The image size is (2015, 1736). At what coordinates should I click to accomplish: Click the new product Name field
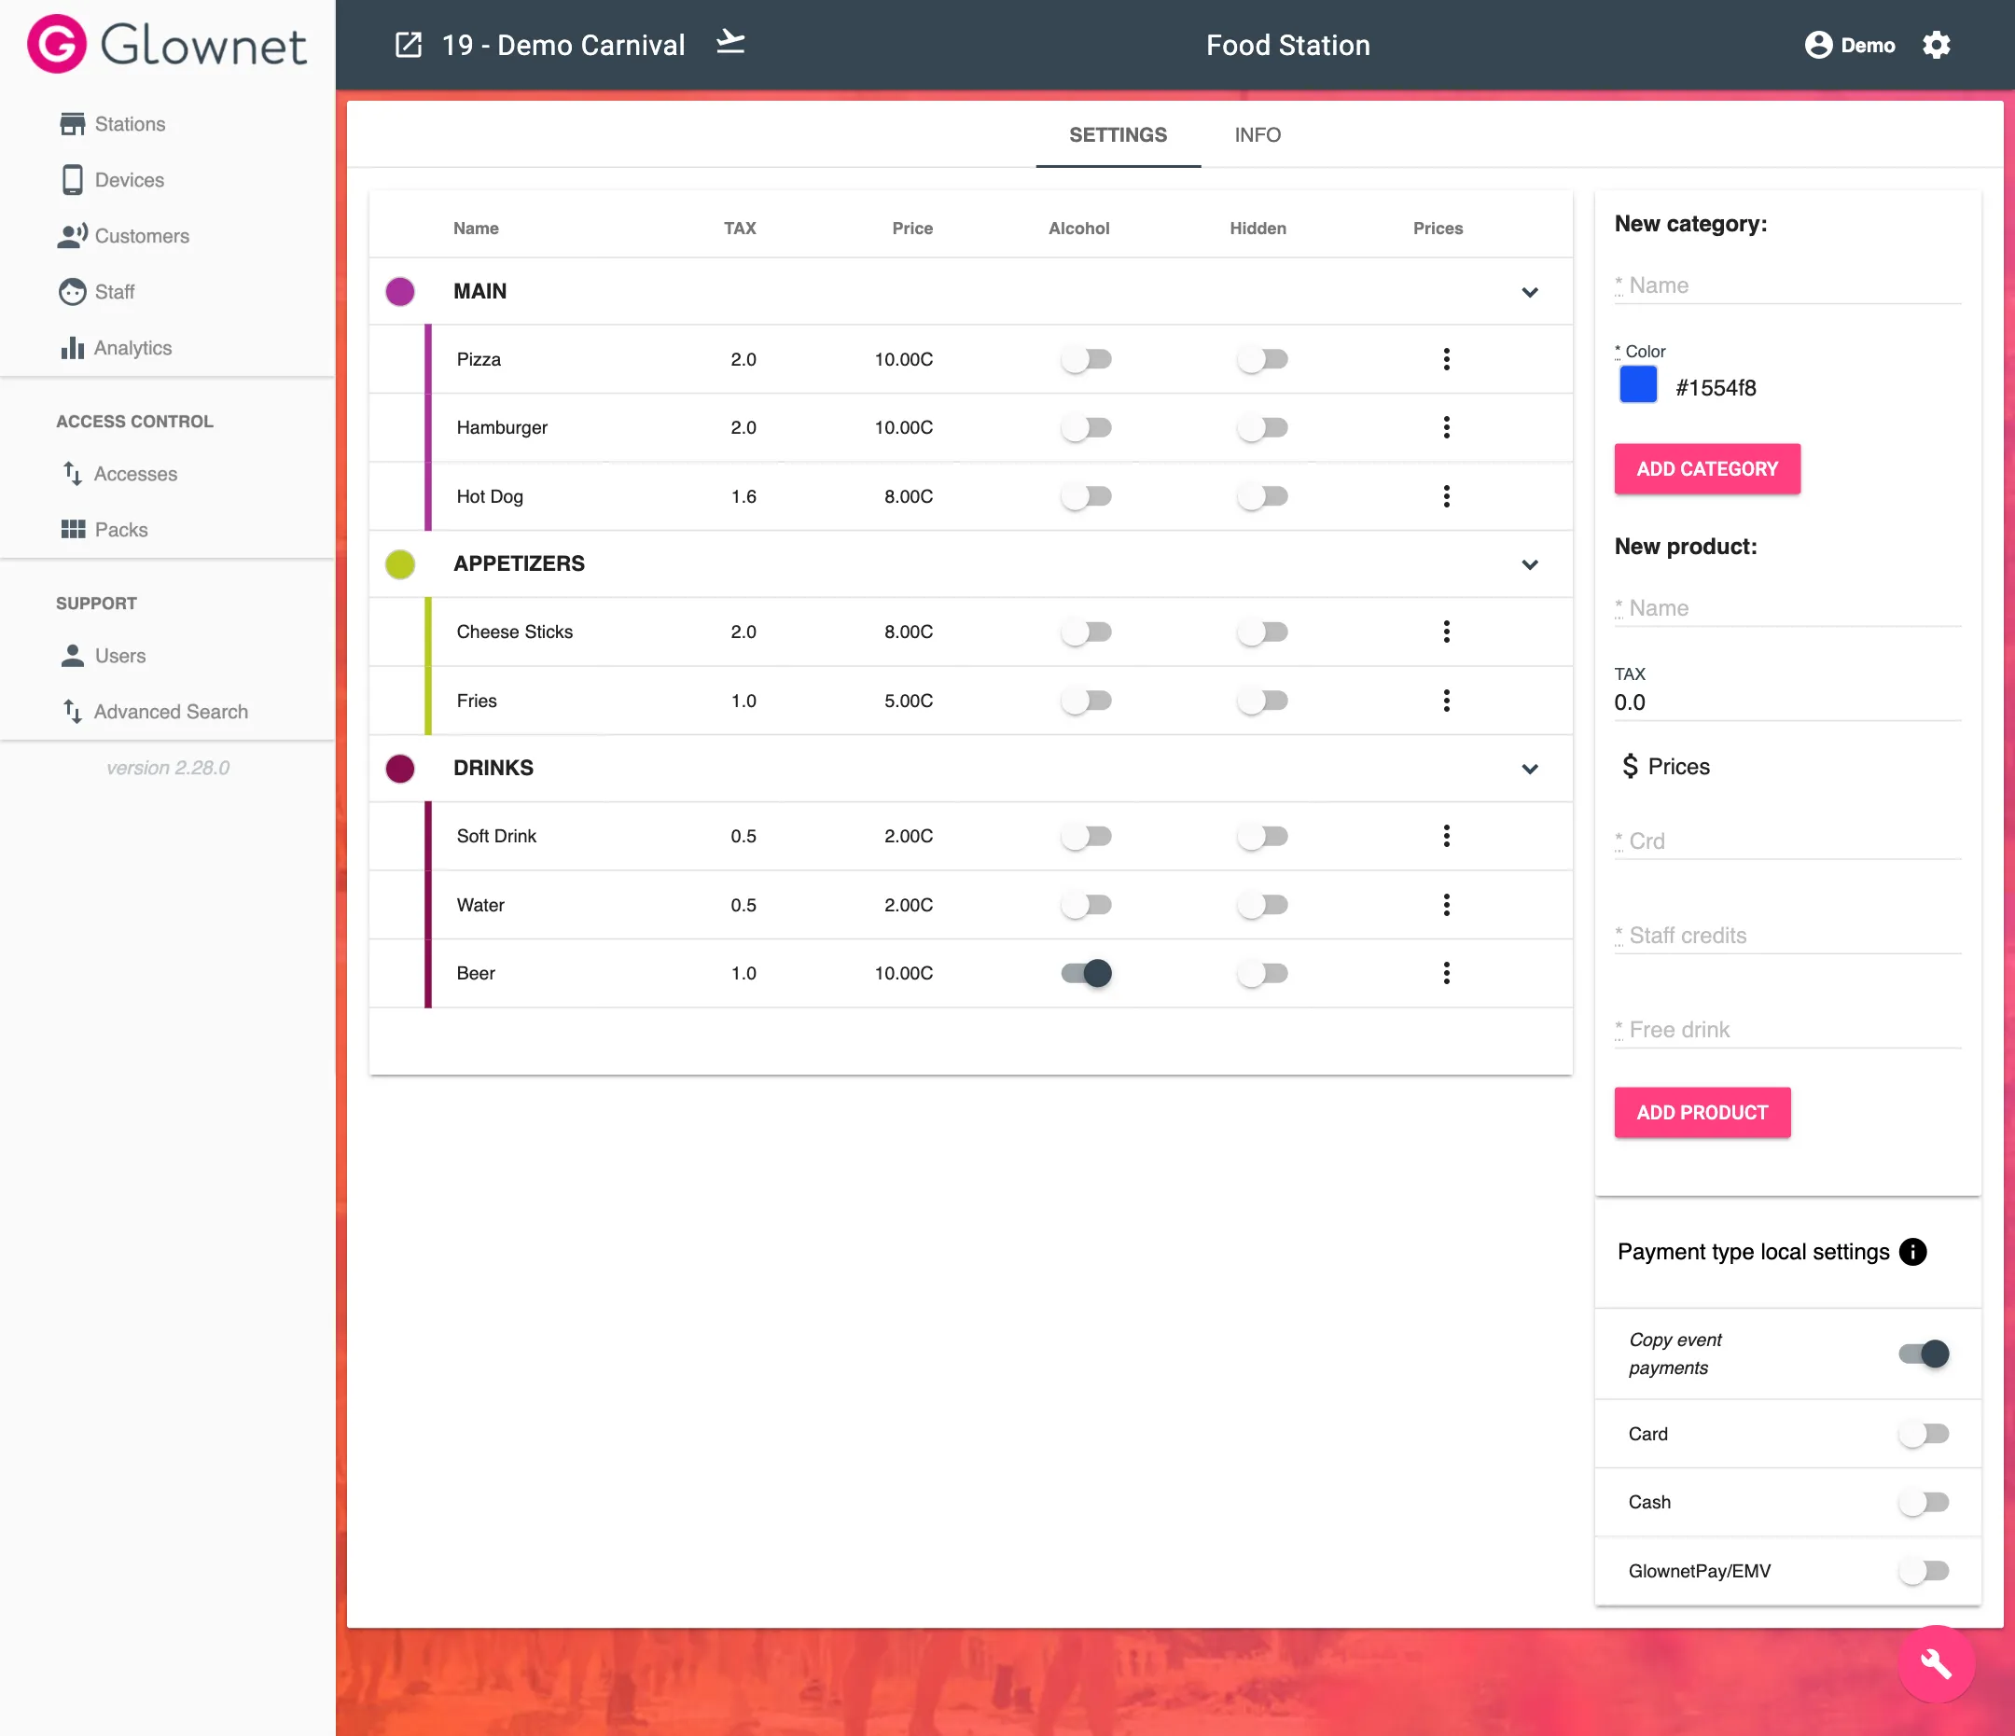tap(1787, 608)
